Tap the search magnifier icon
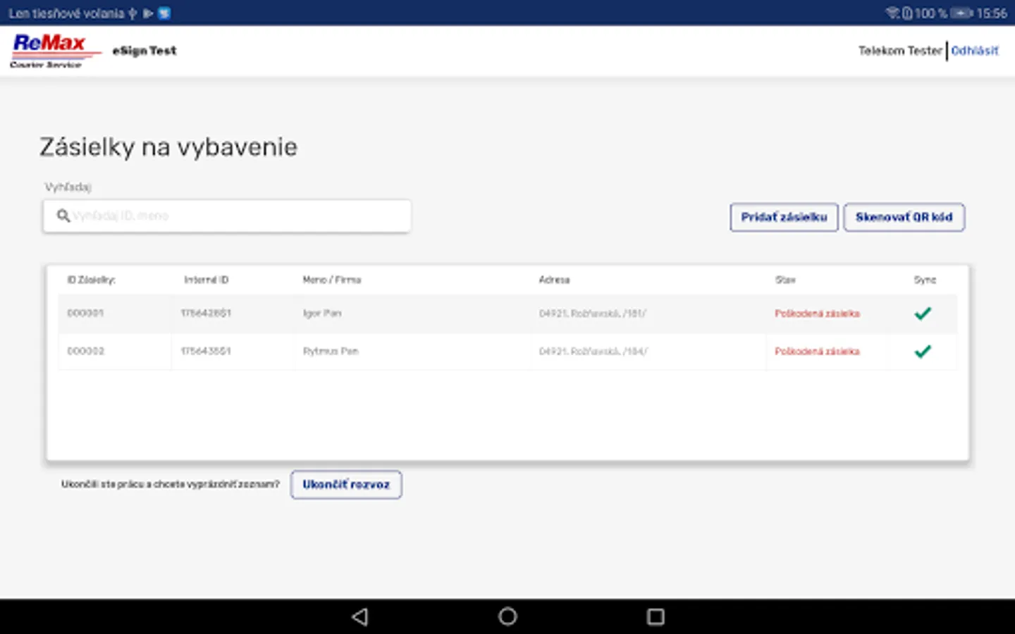Screen dimensions: 1015x634 (x=63, y=216)
